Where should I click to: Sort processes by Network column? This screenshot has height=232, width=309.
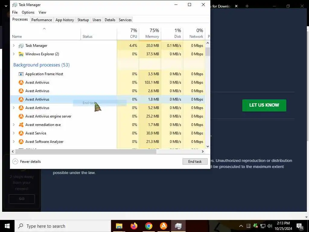[194, 34]
